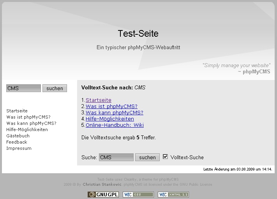Open the Startseite search result link

point(99,100)
